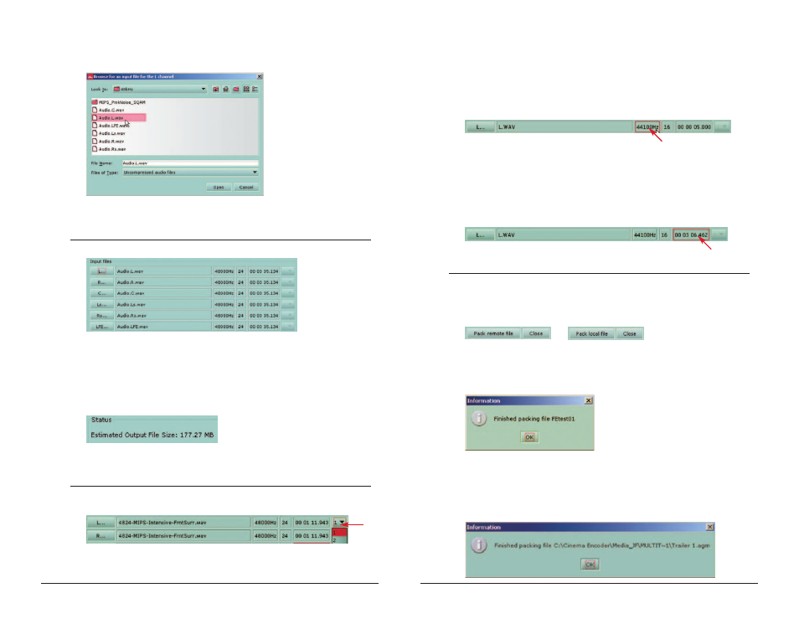The image size is (799, 624).
Task: Open channel dropdown on the Audio.LFE.wav row
Action: pos(288,327)
